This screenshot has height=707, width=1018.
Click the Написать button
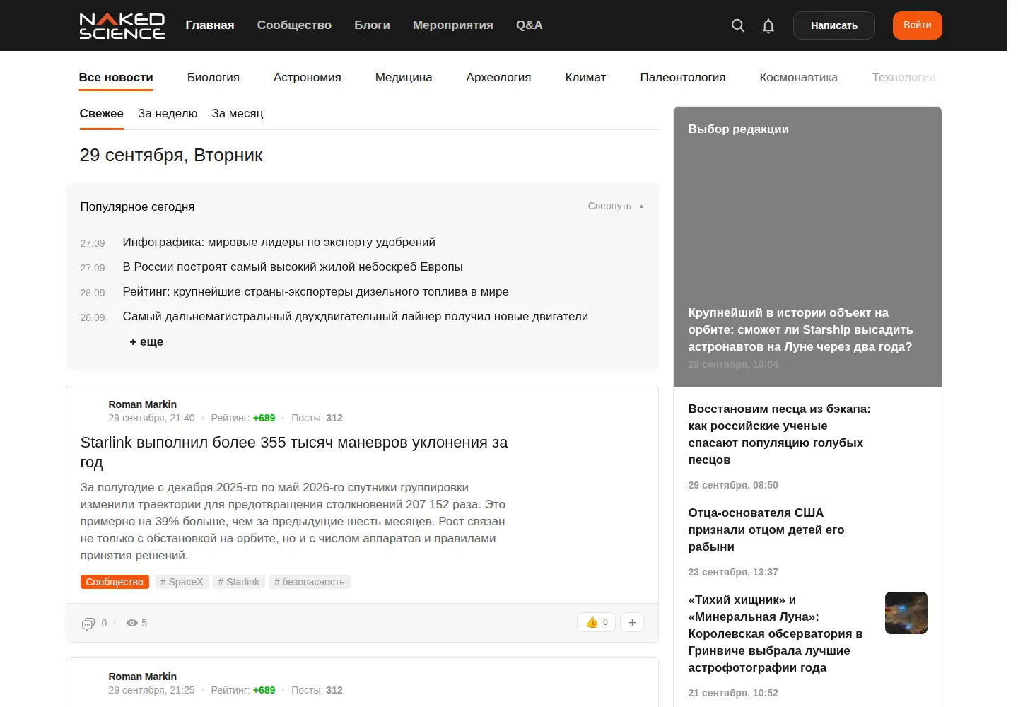click(x=834, y=25)
